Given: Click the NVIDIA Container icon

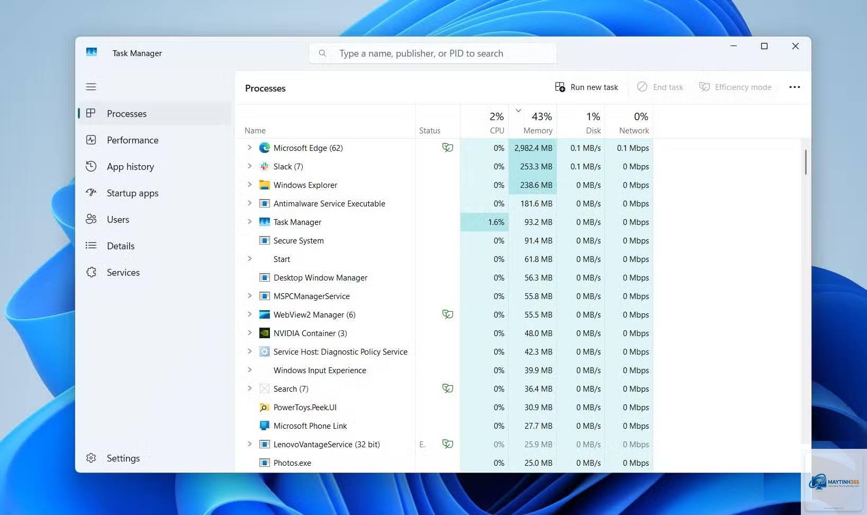Looking at the screenshot, I should click(x=264, y=333).
